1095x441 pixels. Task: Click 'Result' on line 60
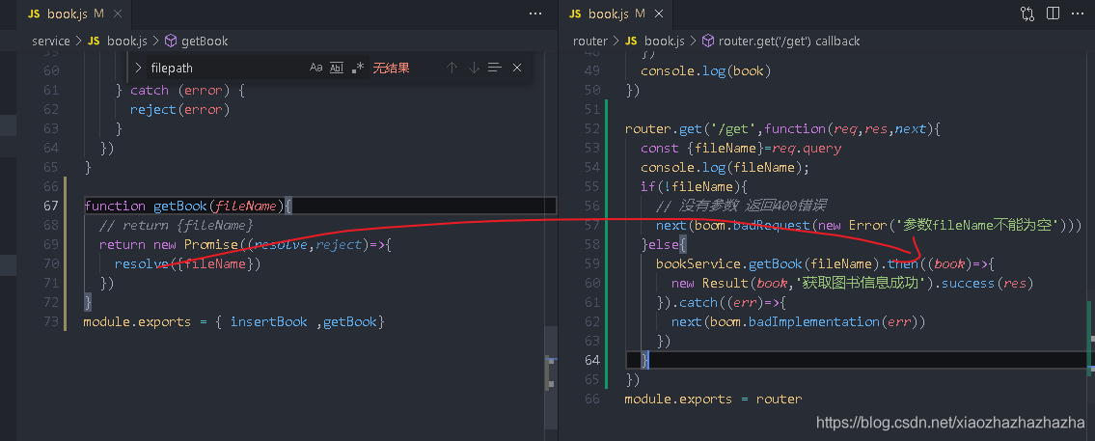click(725, 283)
